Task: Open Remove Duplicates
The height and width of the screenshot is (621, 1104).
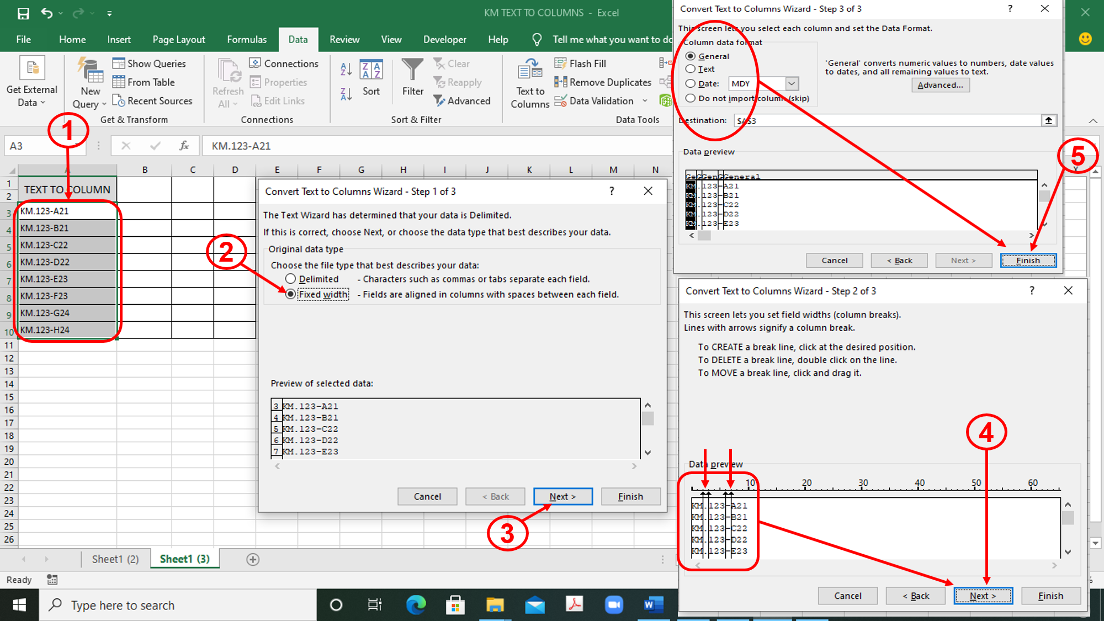Action: click(602, 82)
